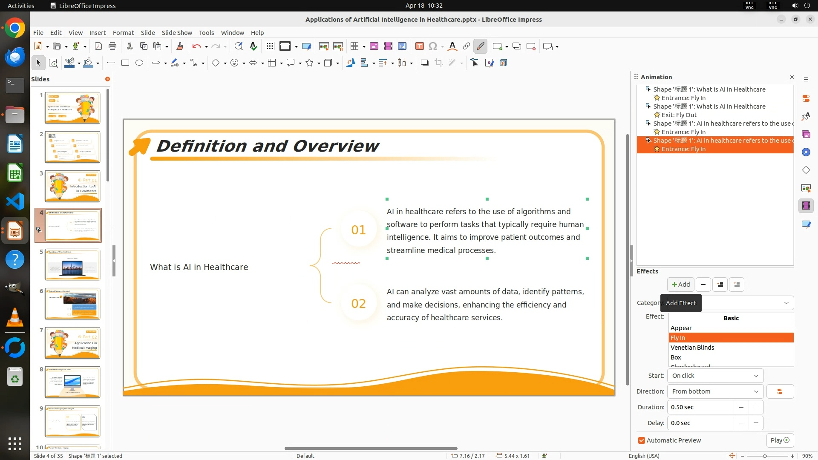Screen dimensions: 818x460
Task: Toggle the Automatic Preview checkbox
Action: point(642,440)
